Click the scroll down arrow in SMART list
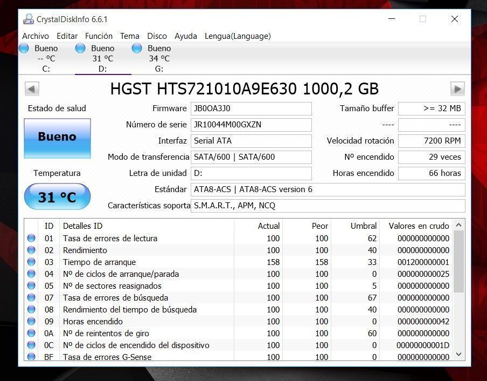Viewport: 487px width, 381px height. coord(458,355)
